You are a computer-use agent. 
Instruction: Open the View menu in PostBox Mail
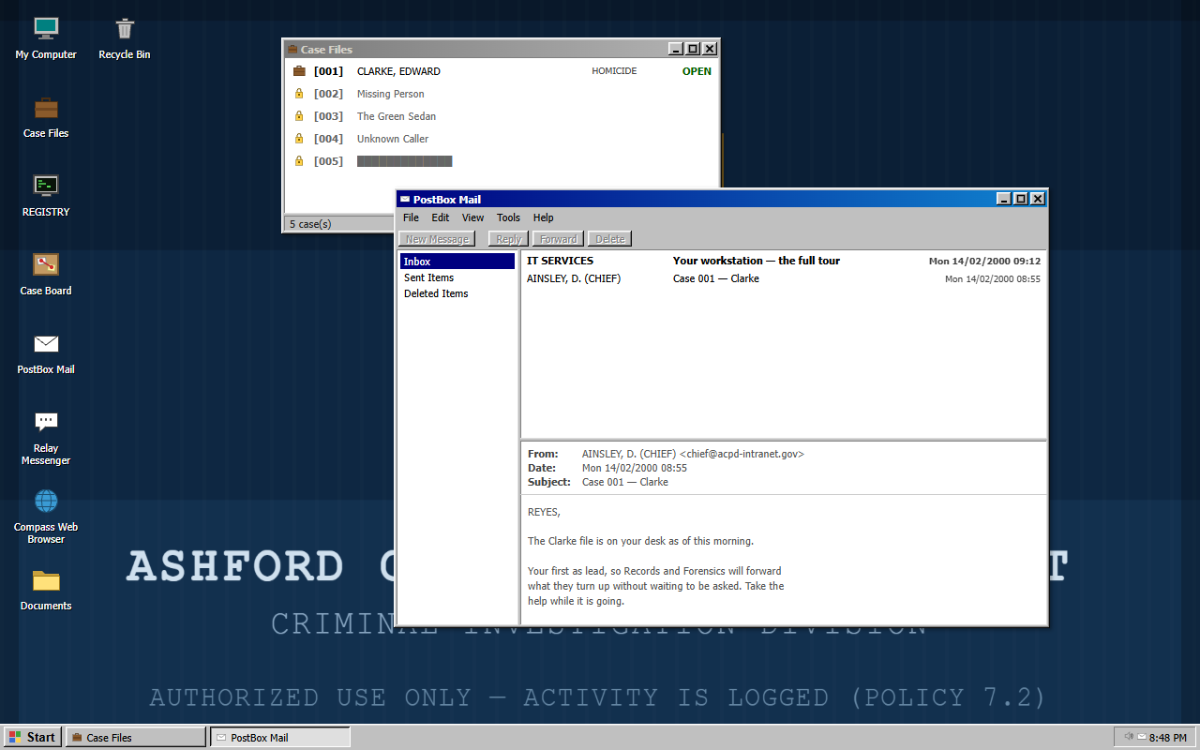pos(472,217)
